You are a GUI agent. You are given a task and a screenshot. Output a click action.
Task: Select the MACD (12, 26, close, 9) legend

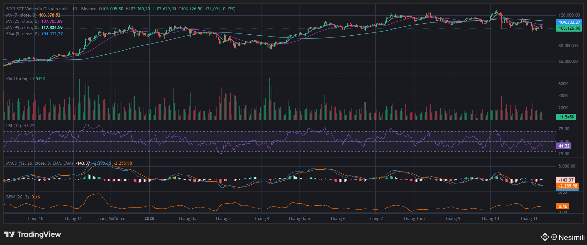click(x=39, y=163)
